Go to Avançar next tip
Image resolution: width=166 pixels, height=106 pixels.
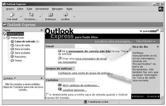pos(153,97)
